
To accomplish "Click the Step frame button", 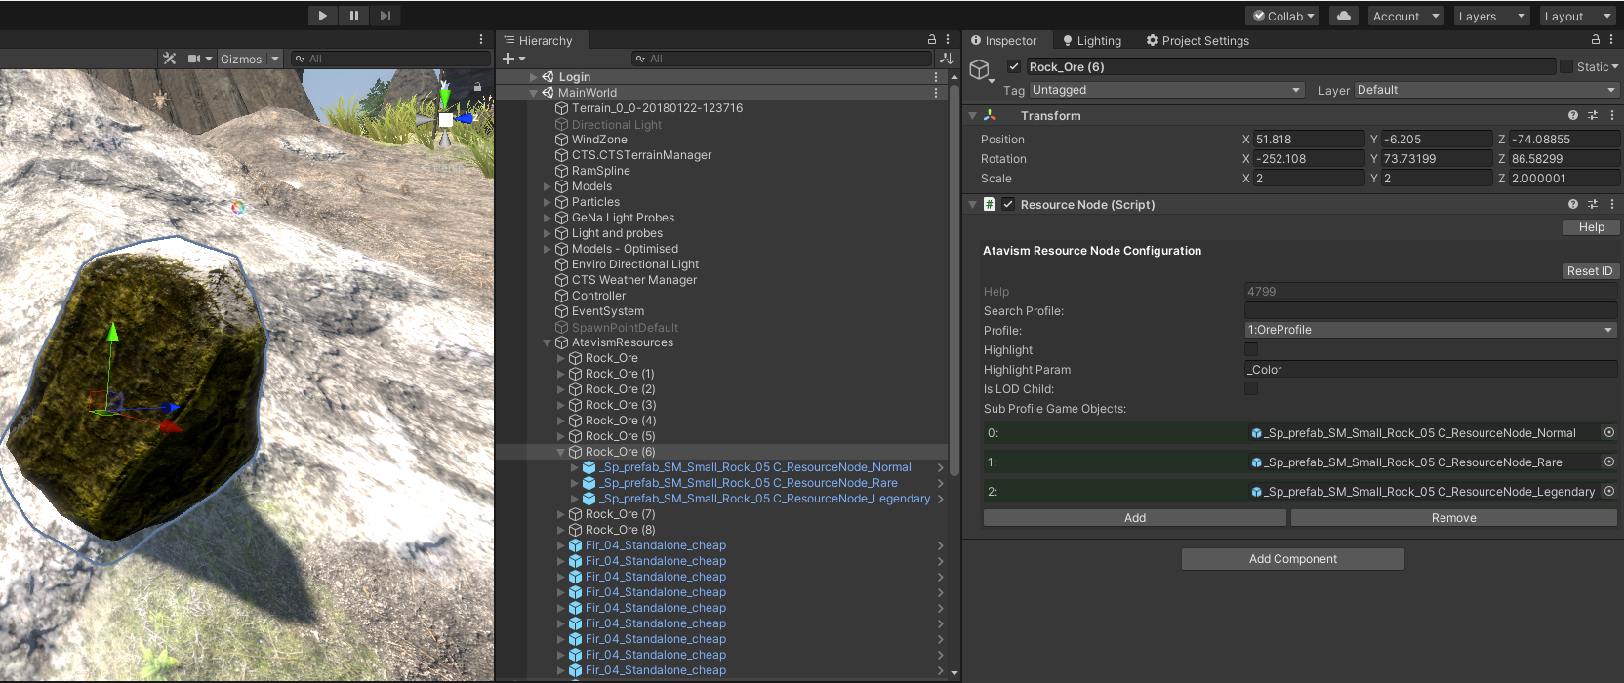I will 386,16.
